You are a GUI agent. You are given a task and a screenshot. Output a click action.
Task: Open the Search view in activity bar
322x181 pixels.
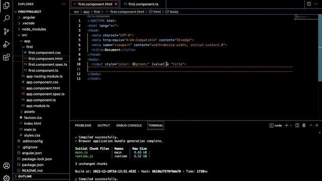[x=7, y=19]
